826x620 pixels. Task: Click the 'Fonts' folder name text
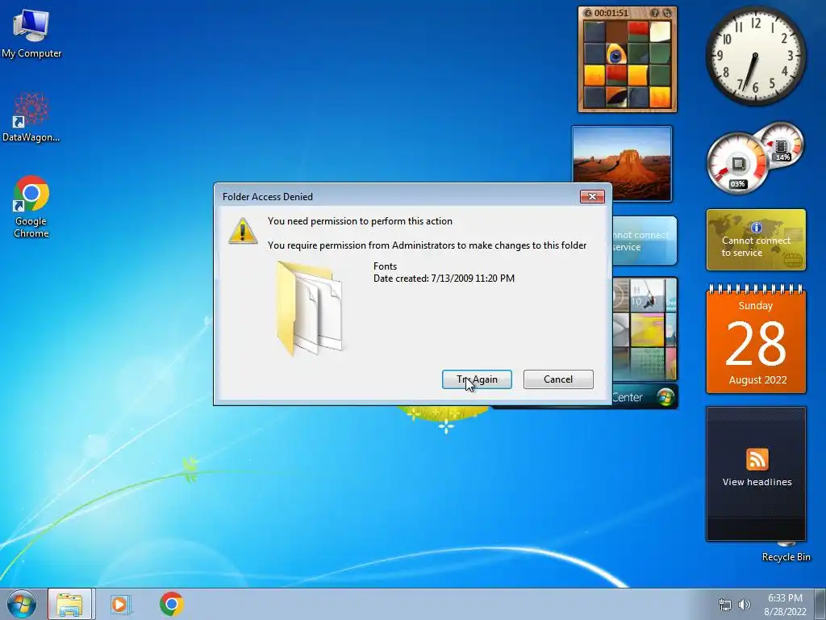pos(385,266)
